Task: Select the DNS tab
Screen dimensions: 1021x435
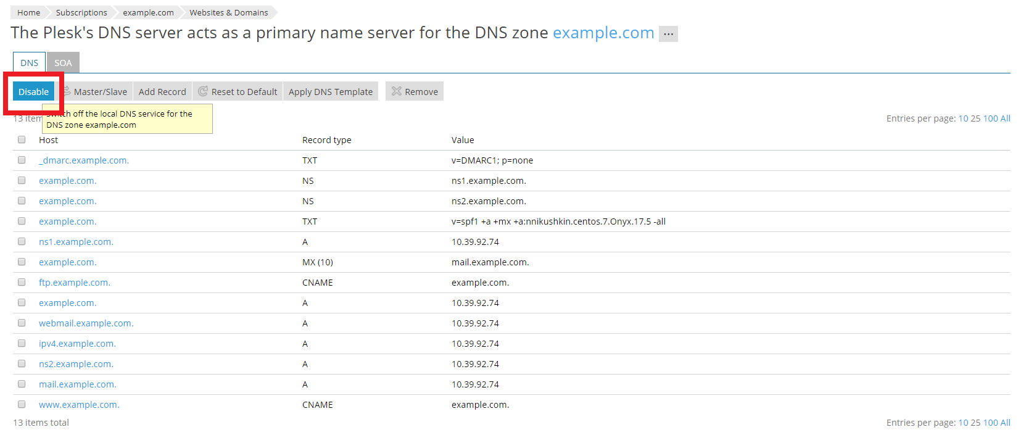Action: point(29,63)
